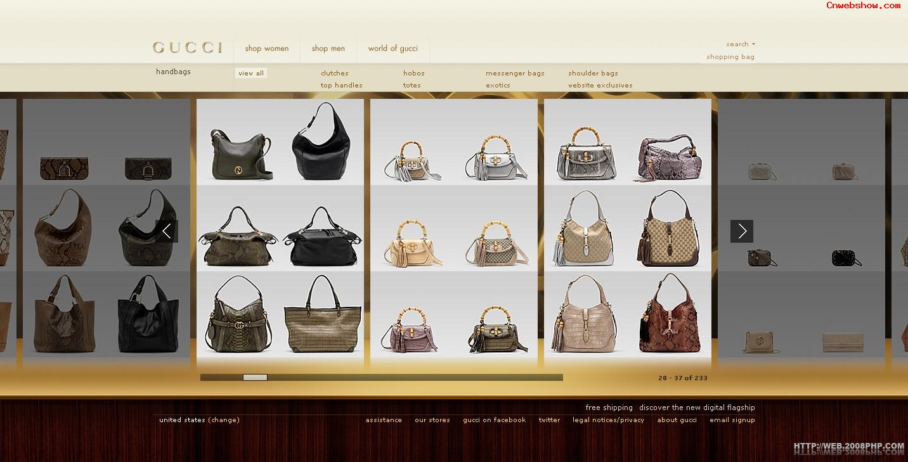This screenshot has height=462, width=908.
Task: Open the assistance link
Action: 384,420
